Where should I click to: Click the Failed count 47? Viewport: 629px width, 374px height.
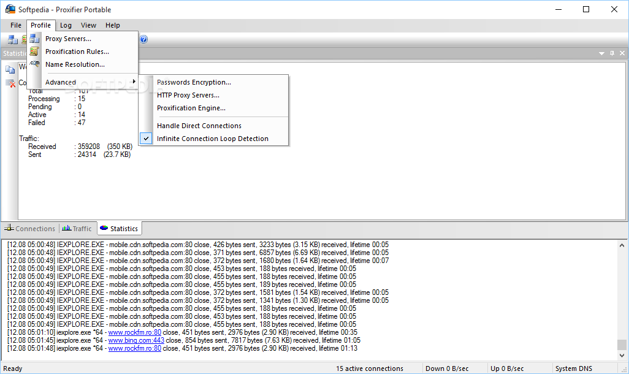point(82,123)
